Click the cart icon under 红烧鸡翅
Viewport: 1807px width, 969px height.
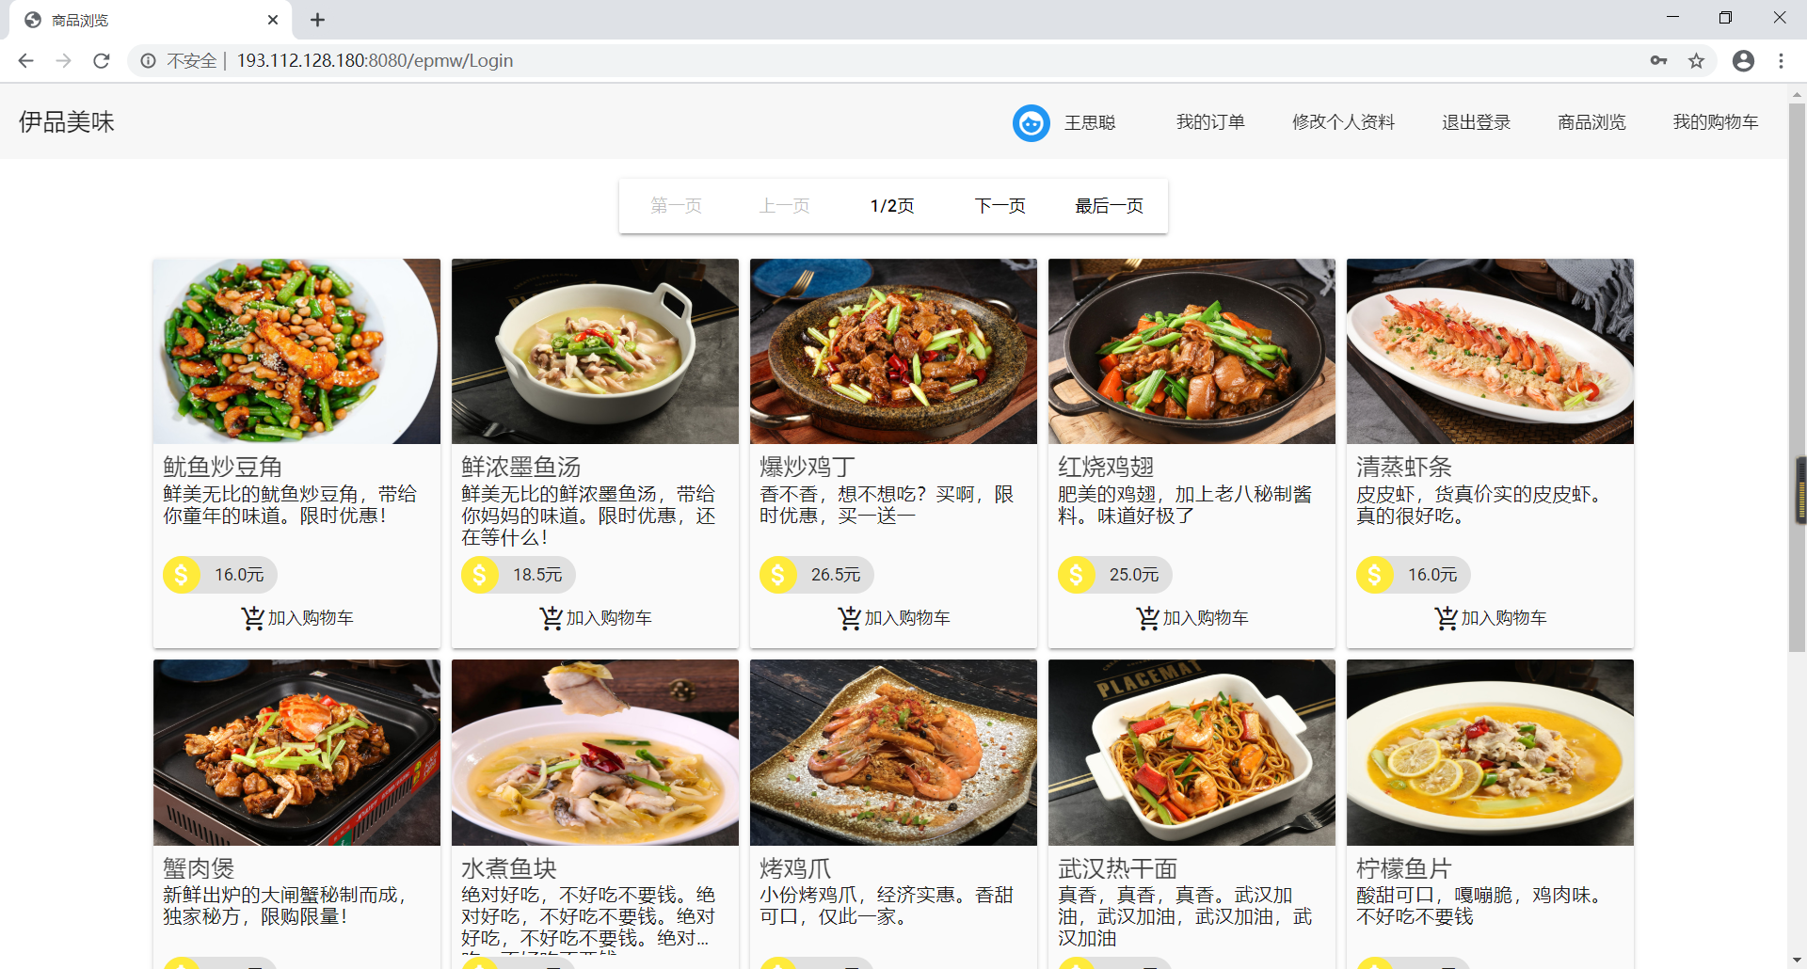coord(1147,618)
